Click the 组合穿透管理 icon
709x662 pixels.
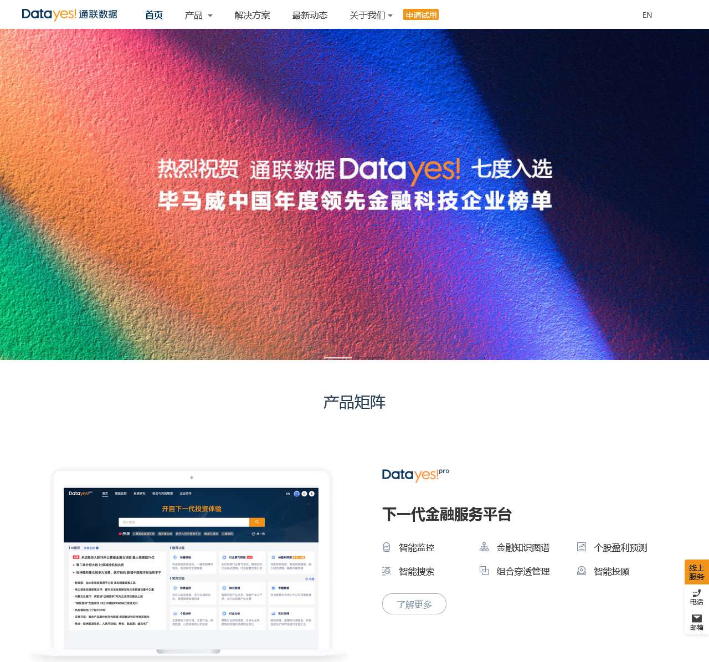[484, 571]
